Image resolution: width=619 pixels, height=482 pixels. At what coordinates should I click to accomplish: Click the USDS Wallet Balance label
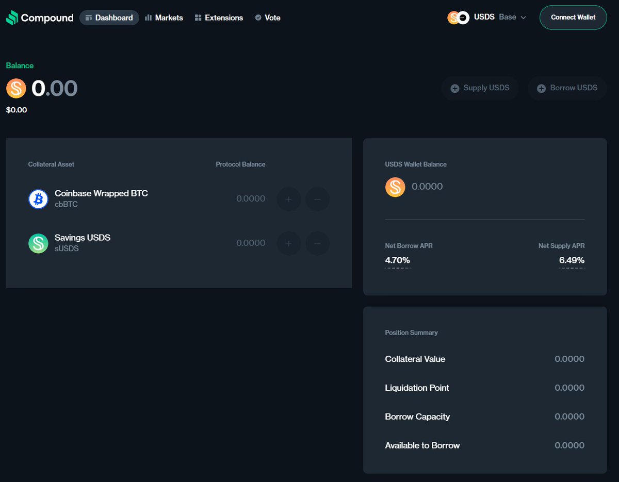[x=416, y=164]
